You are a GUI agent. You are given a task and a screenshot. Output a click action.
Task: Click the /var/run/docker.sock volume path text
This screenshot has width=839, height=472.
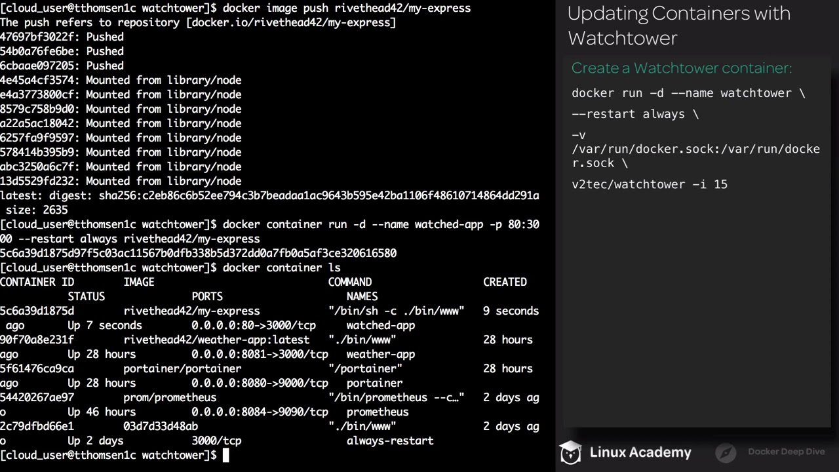pos(695,156)
